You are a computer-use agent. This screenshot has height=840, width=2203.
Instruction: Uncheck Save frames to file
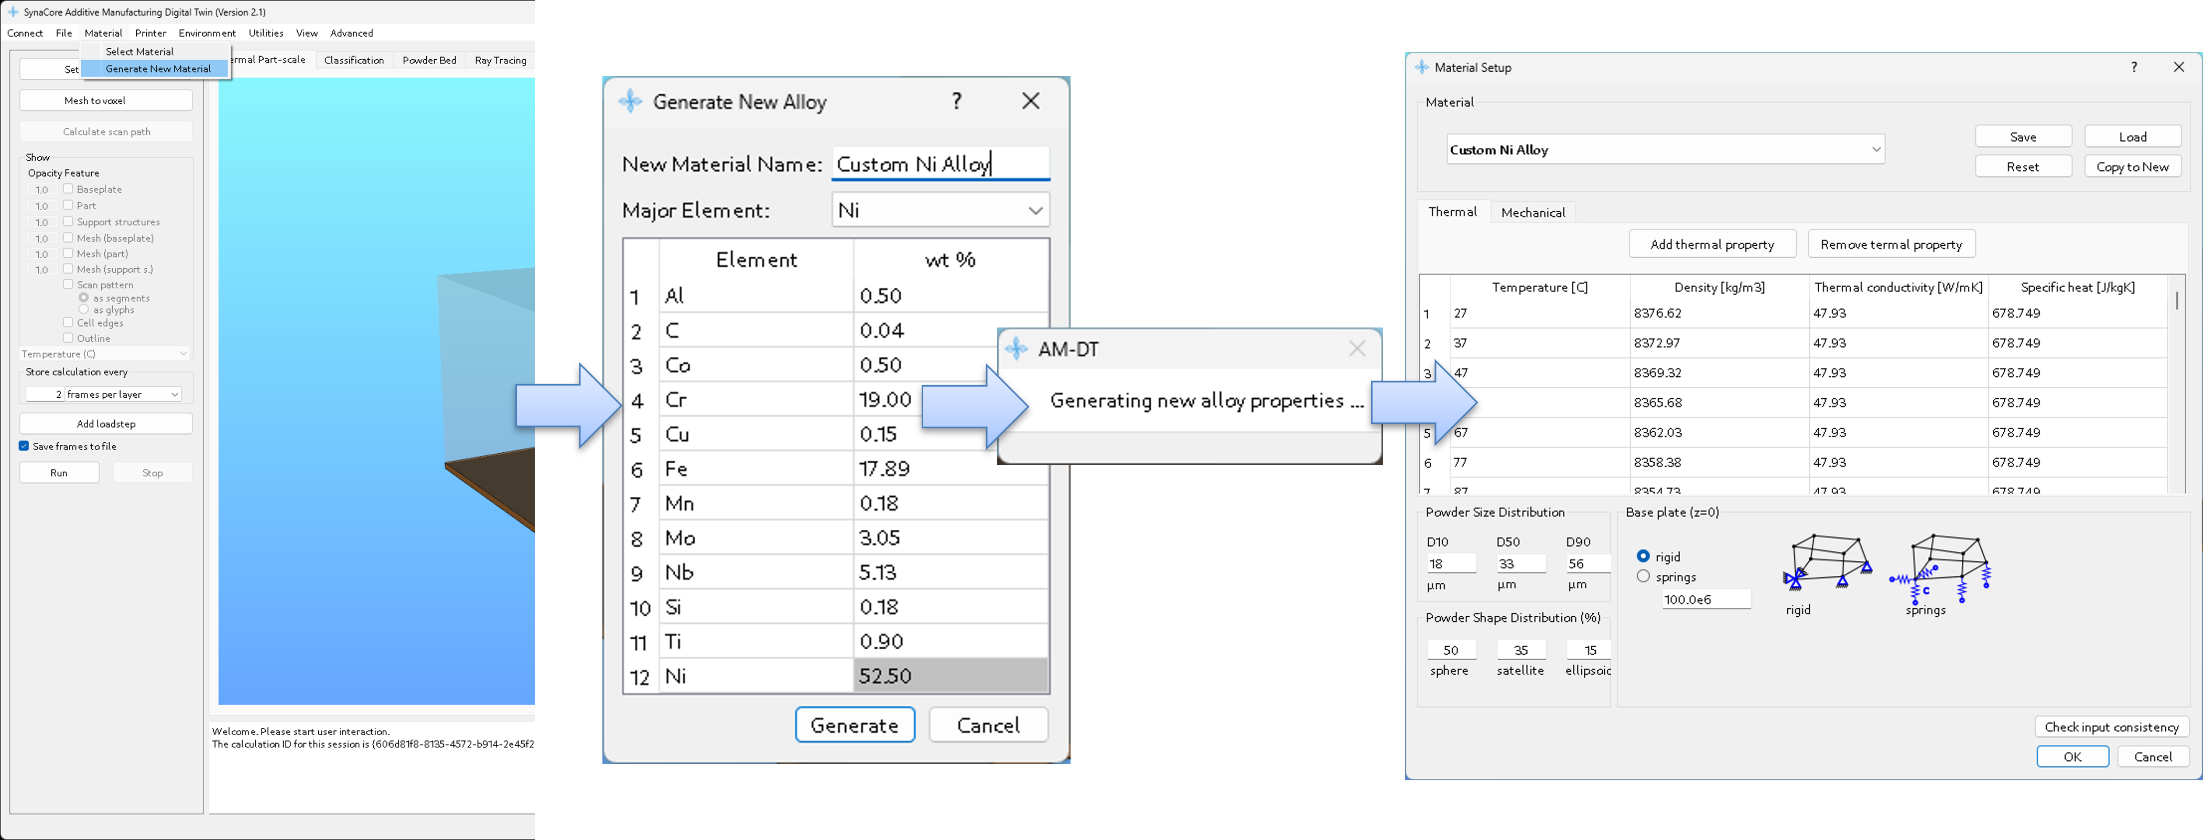click(x=24, y=446)
